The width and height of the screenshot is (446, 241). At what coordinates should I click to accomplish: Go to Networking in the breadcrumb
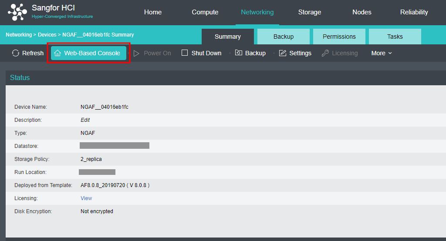(x=19, y=35)
